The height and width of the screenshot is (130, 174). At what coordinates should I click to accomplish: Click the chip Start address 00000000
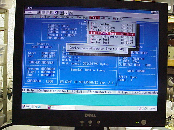pyautogui.click(x=48, y=53)
